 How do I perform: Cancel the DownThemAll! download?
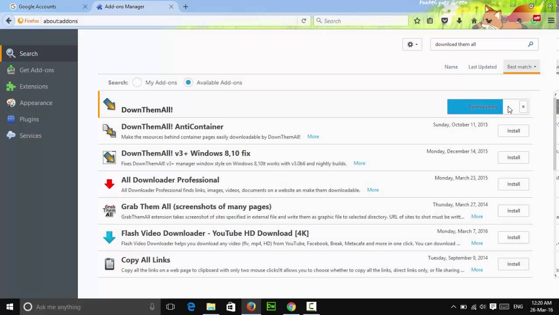pos(523,107)
